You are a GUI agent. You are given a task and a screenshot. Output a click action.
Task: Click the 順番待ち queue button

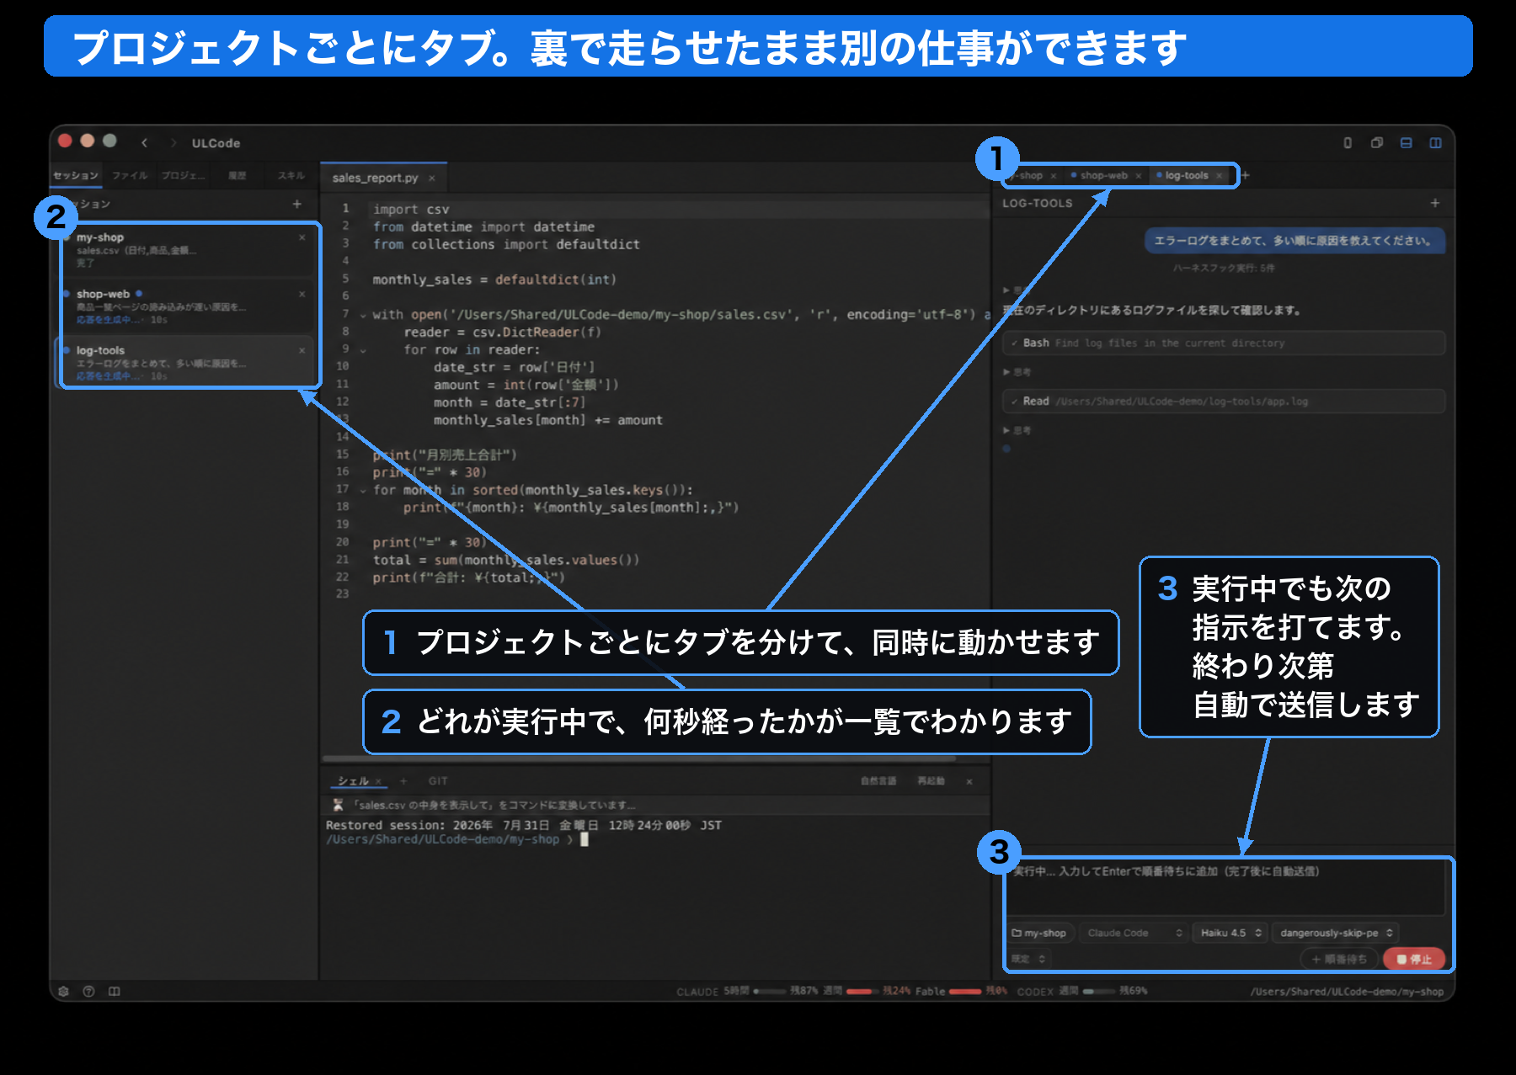(x=1339, y=959)
